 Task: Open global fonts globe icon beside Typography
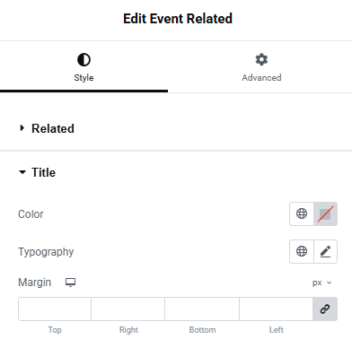point(302,251)
